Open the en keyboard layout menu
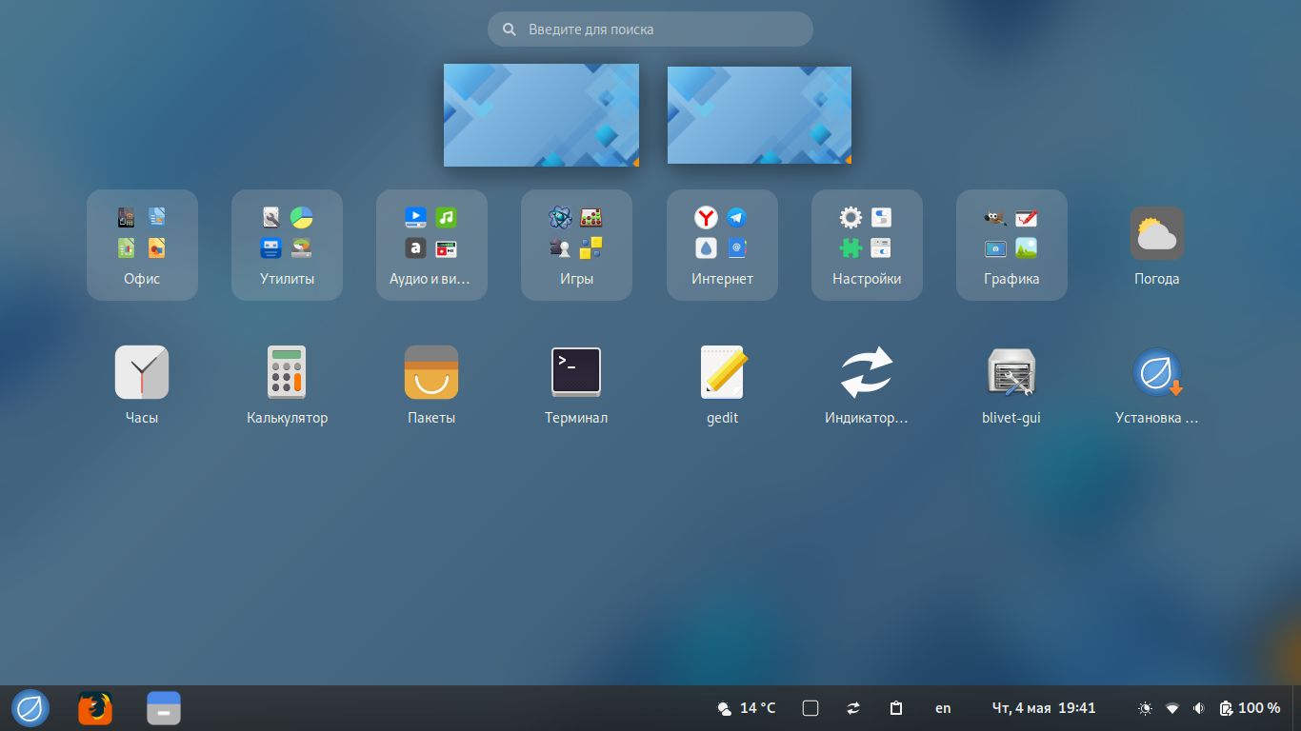 pos(943,708)
